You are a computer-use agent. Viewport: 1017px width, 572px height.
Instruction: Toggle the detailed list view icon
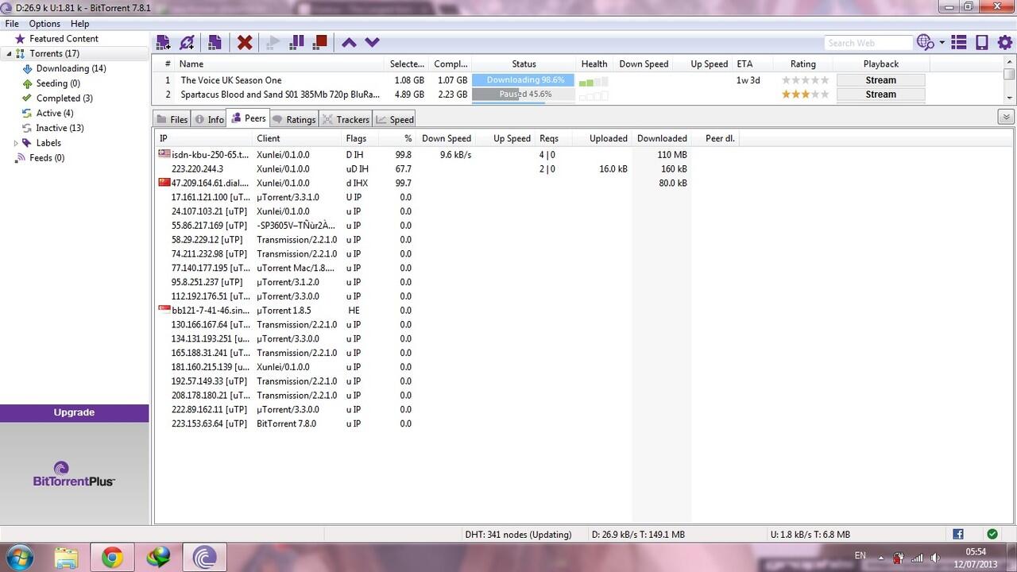[959, 42]
